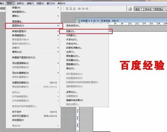Select 新建基于图层的切片(S)
The height and width of the screenshot is (132, 167).
pos(33,58)
